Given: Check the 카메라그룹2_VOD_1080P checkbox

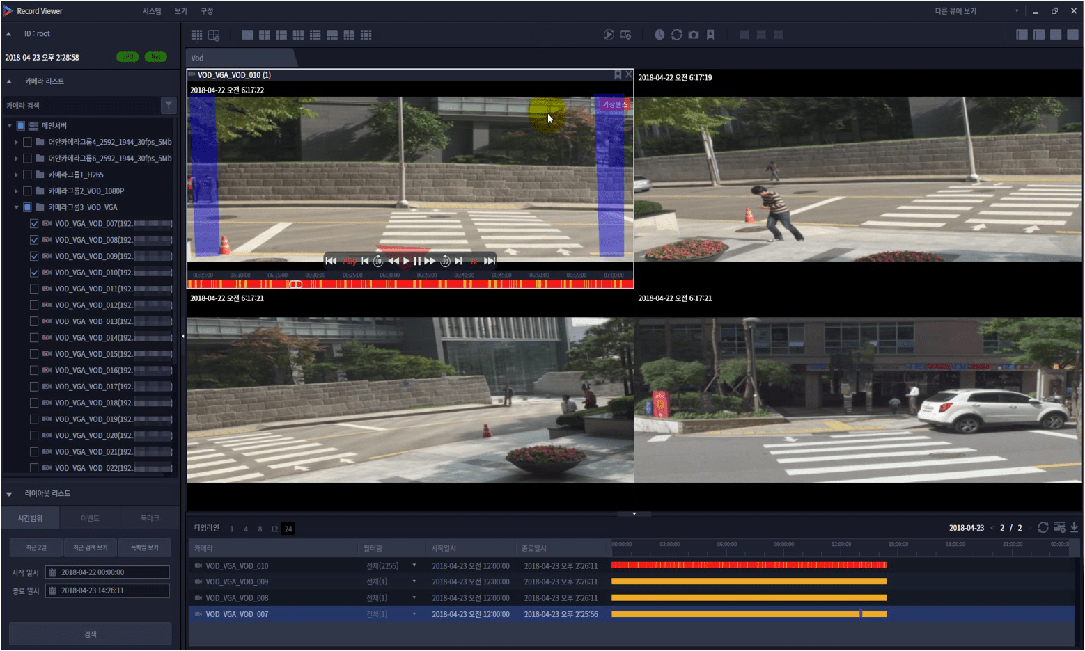Looking at the screenshot, I should pos(27,191).
